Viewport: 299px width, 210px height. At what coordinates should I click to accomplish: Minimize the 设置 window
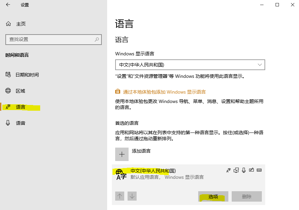(x=262, y=5)
